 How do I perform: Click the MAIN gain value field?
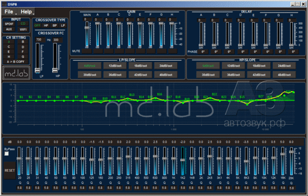pyautogui.click(x=87, y=20)
